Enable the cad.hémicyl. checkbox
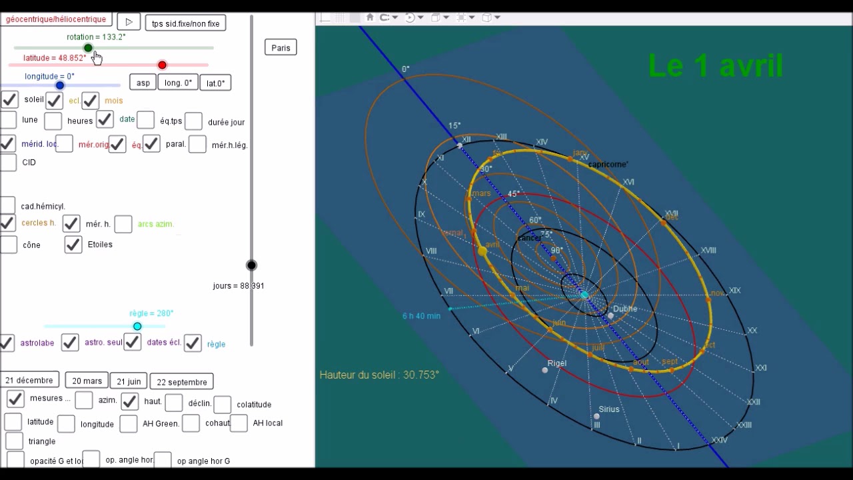The image size is (853, 480). tap(8, 205)
